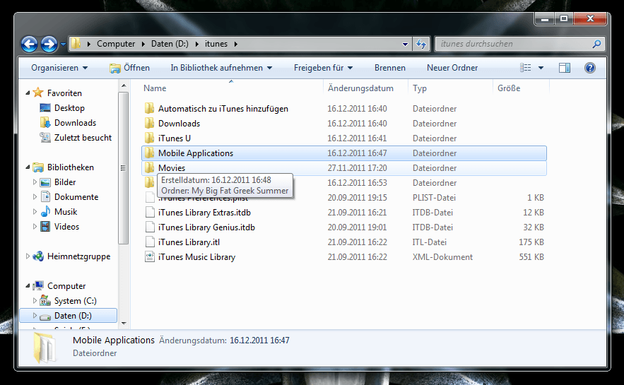Open Help with the question mark icon
The image size is (624, 385).
[590, 68]
